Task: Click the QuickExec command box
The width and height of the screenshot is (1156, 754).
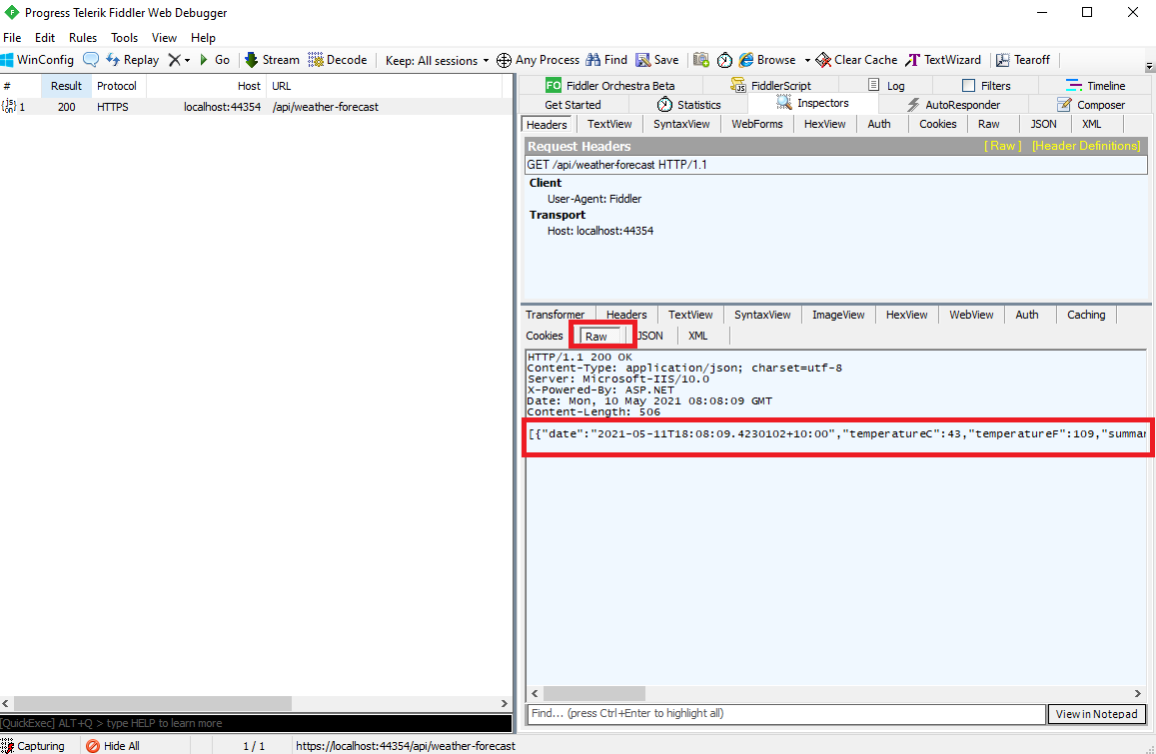Action: (x=256, y=723)
